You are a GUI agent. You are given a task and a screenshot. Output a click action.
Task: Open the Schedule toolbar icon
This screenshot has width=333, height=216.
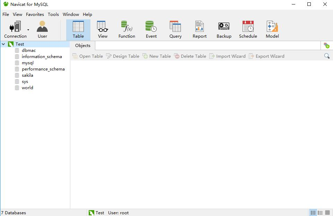(x=248, y=30)
